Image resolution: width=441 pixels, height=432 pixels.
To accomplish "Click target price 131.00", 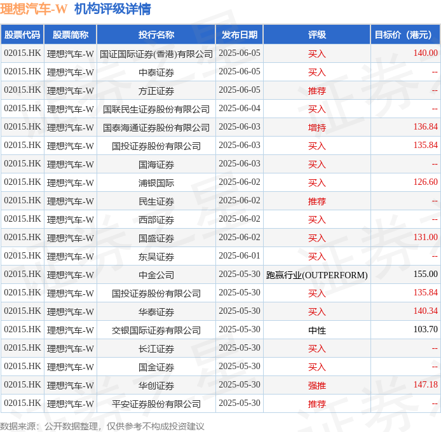I will (425, 237).
